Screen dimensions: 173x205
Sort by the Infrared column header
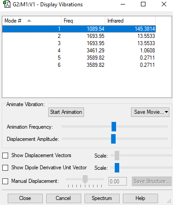[x=130, y=21]
